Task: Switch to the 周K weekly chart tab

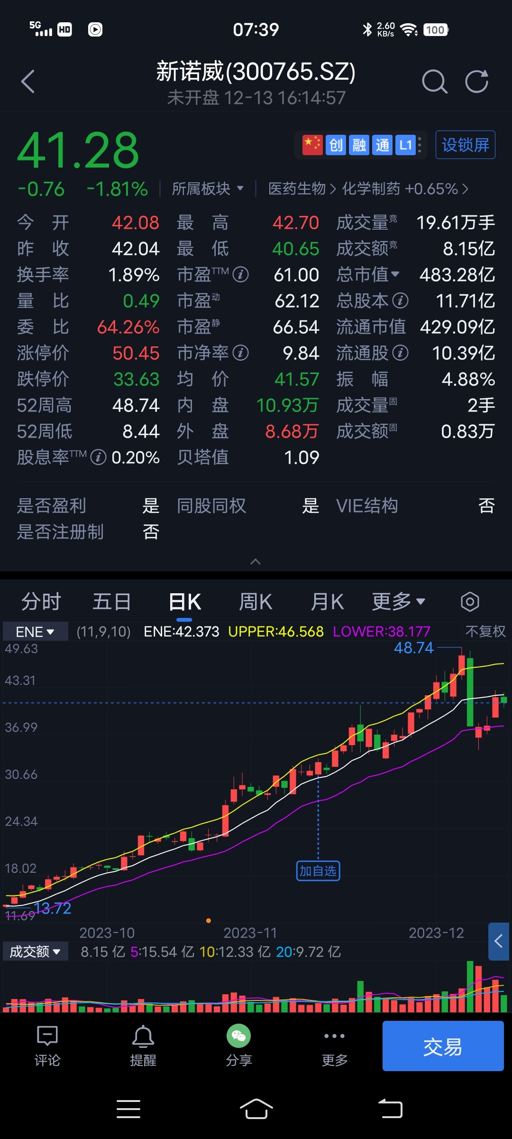Action: click(256, 602)
